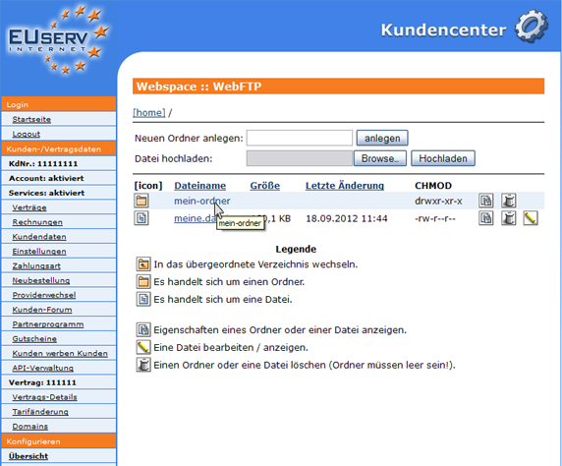Open the [home] breadcrumb link
This screenshot has height=466, width=562.
(149, 113)
